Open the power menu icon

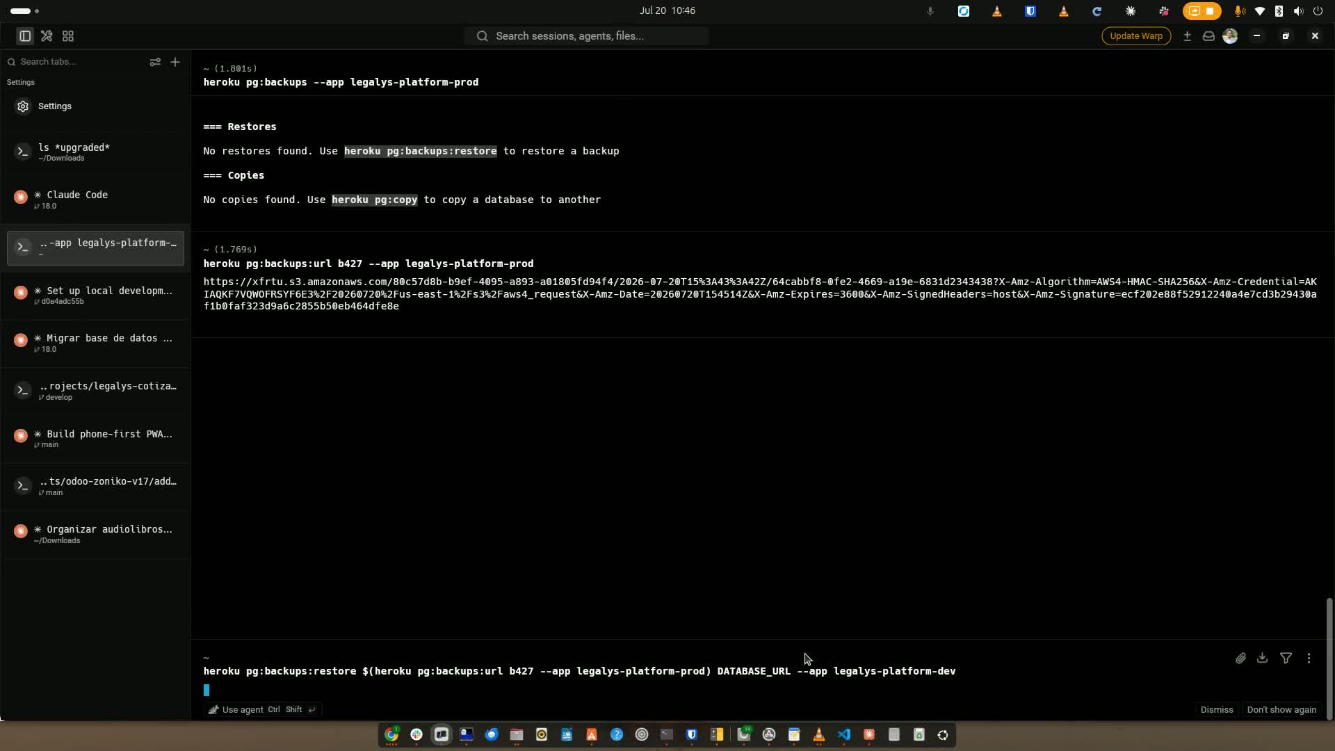coord(1318,11)
